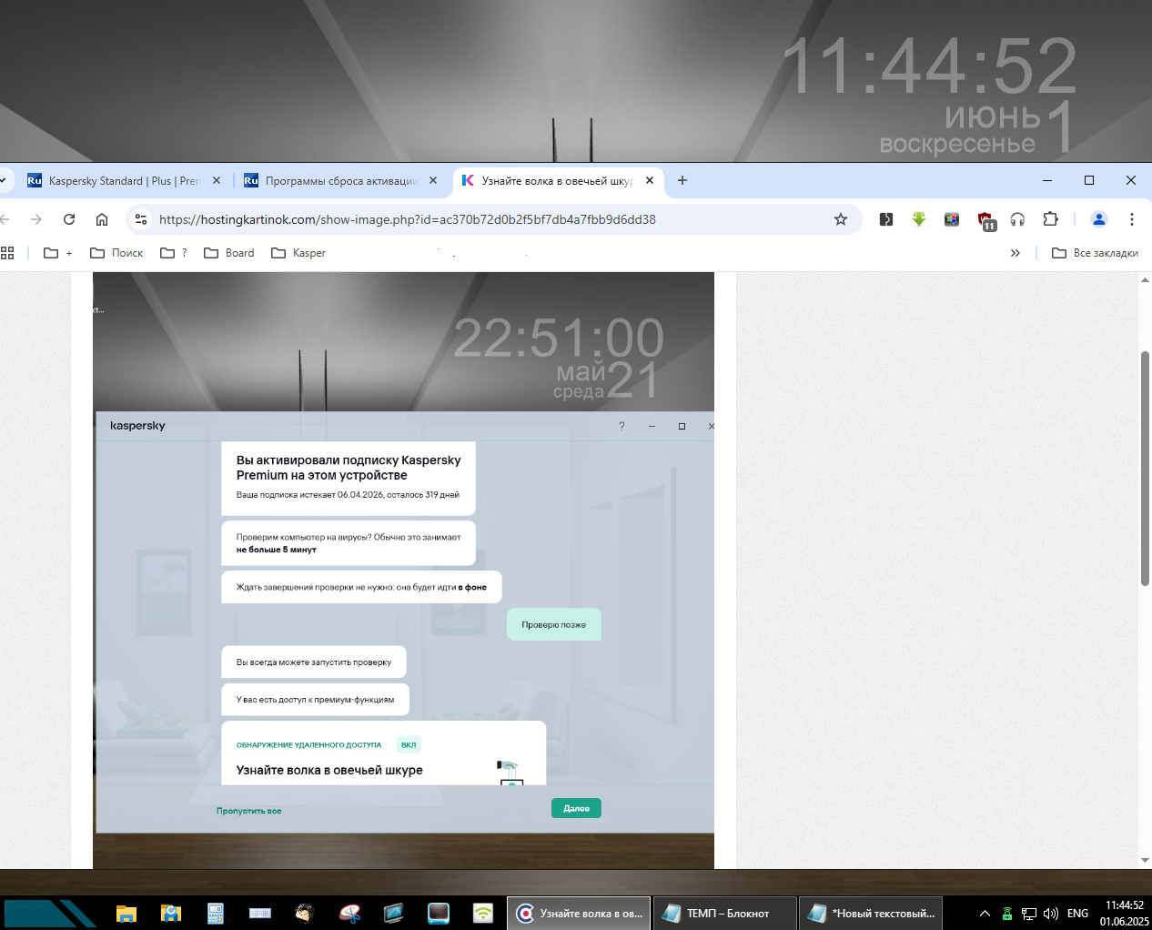The image size is (1152, 930).
Task: Close the Программы сброса активации tab
Action: pos(433,180)
